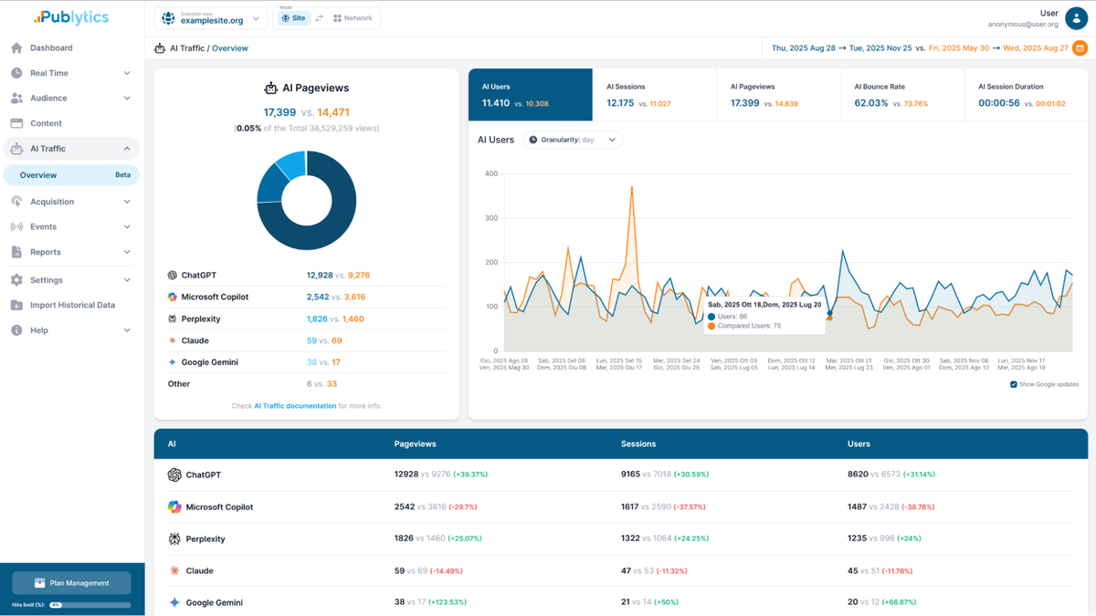This screenshot has width=1096, height=616.
Task: Open the AI Traffic documentation link
Action: (x=295, y=405)
